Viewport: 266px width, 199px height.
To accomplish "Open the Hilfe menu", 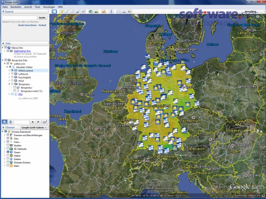I will point(60,7).
